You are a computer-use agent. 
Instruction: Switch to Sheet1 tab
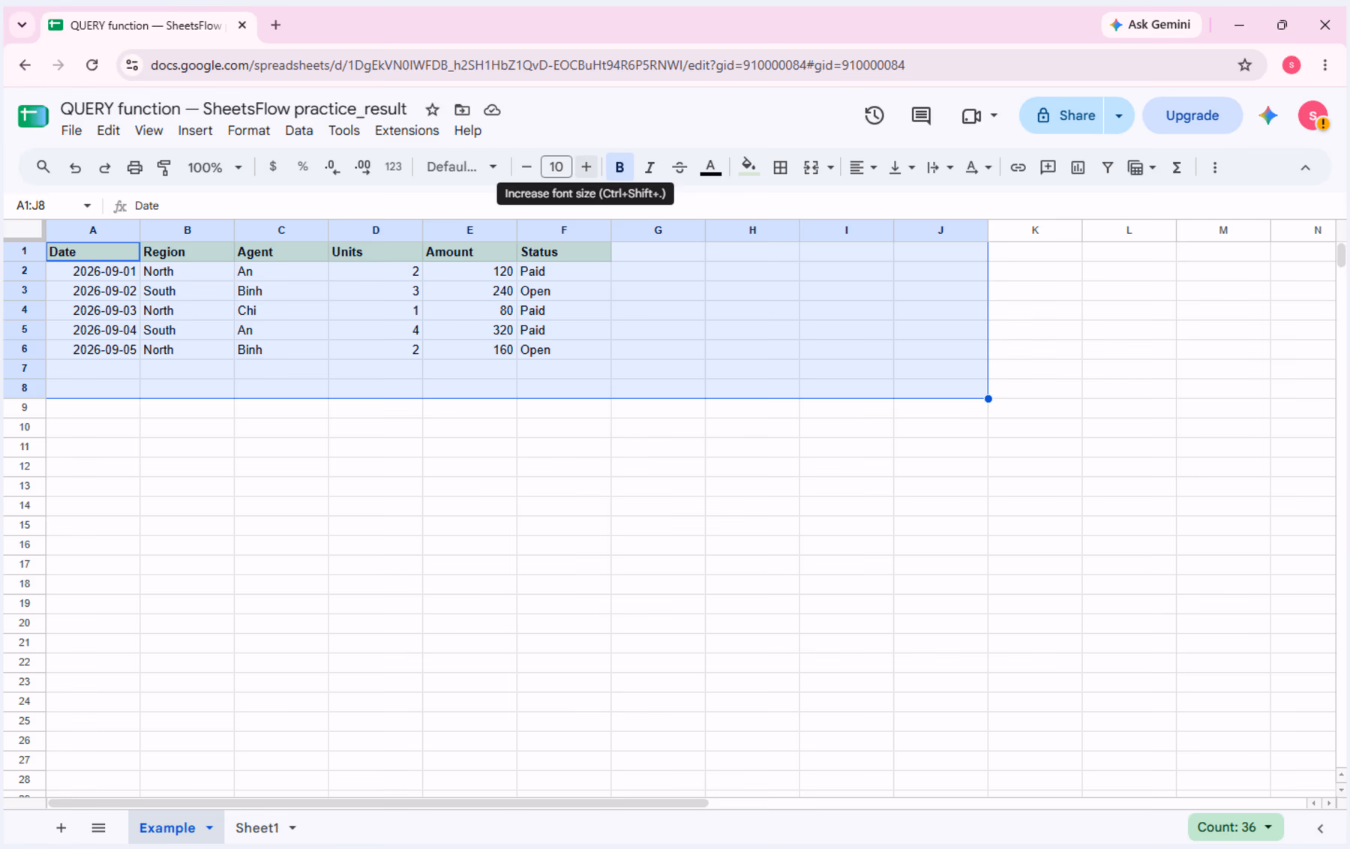(x=257, y=827)
